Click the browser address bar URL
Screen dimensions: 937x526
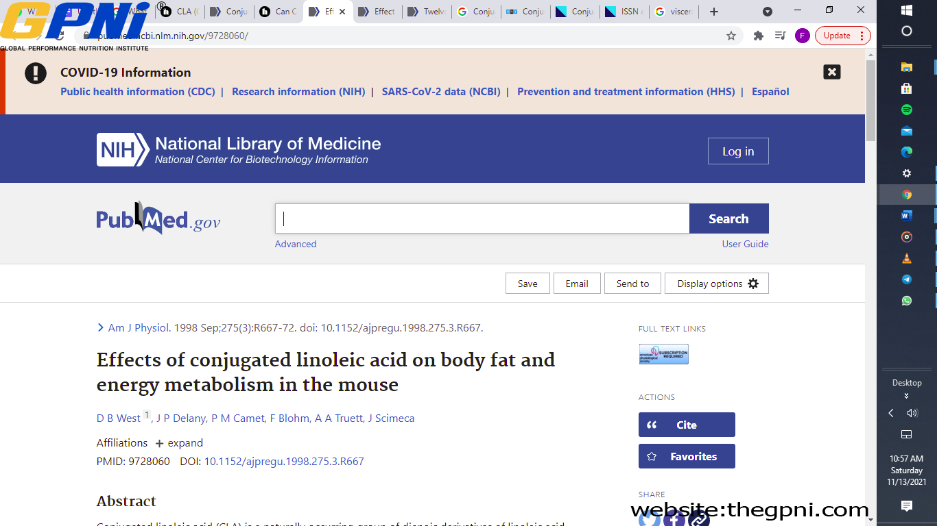(171, 36)
